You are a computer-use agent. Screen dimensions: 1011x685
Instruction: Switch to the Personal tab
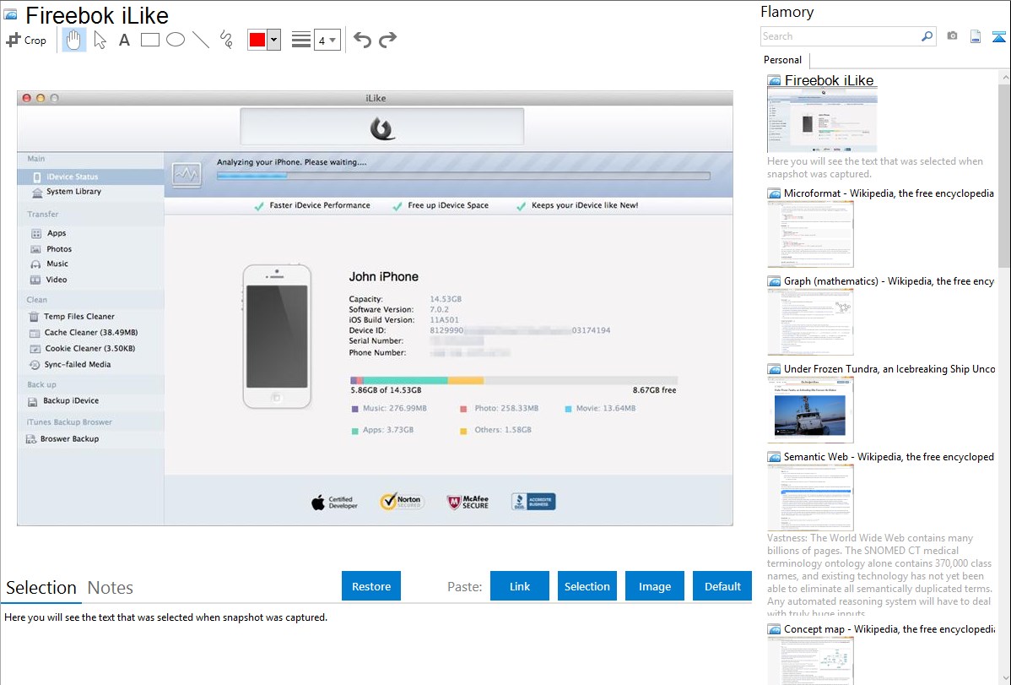pos(783,60)
